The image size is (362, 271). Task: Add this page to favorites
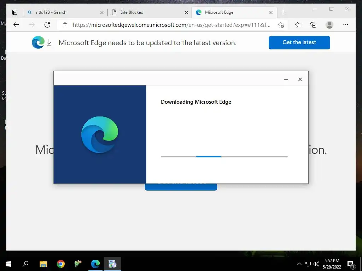pos(281,25)
